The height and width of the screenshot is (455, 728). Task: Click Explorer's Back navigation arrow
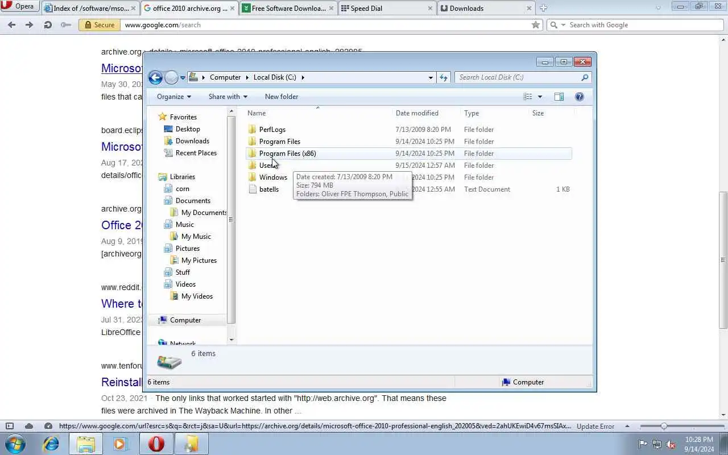point(155,77)
